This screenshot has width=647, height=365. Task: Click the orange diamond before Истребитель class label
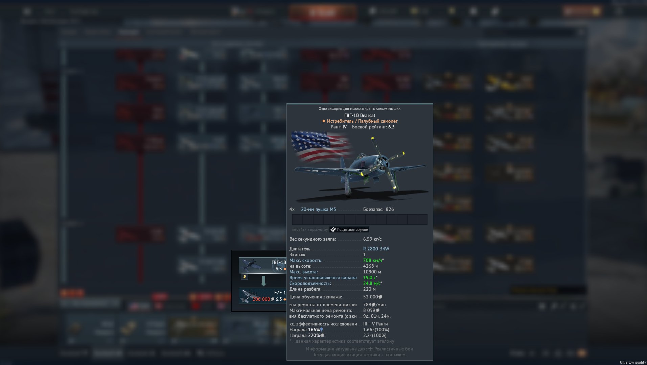(324, 121)
